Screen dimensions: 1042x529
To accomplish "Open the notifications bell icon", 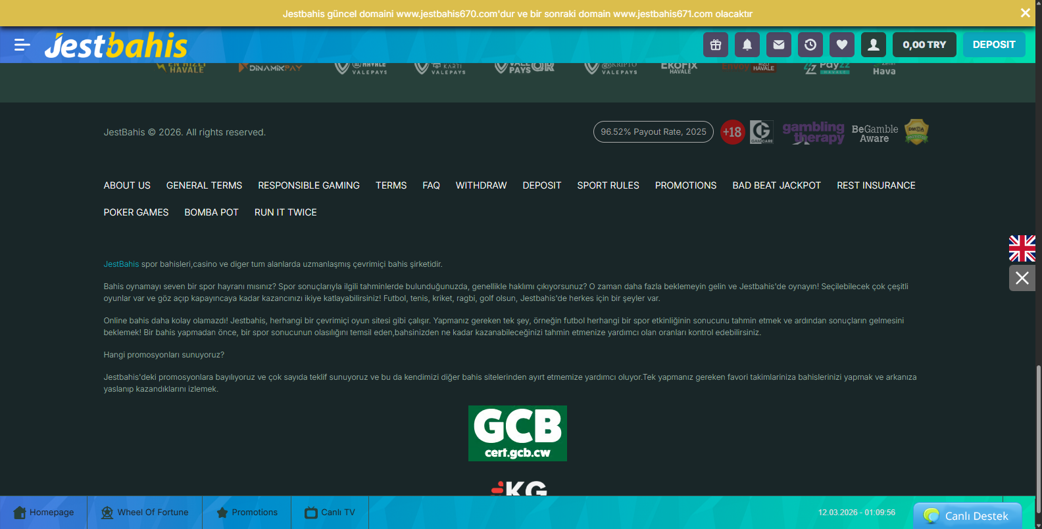I will 747,45.
